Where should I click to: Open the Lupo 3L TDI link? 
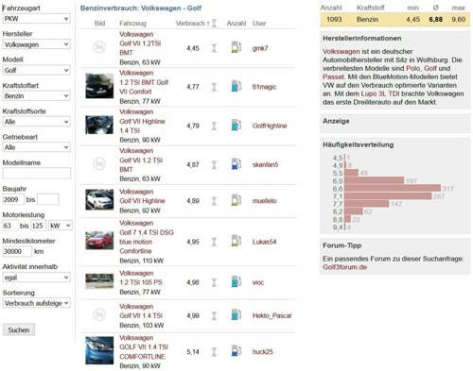click(x=380, y=93)
